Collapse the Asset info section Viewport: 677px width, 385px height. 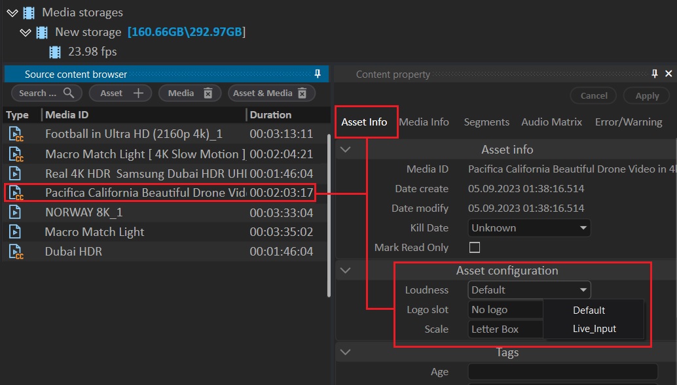pyautogui.click(x=346, y=150)
